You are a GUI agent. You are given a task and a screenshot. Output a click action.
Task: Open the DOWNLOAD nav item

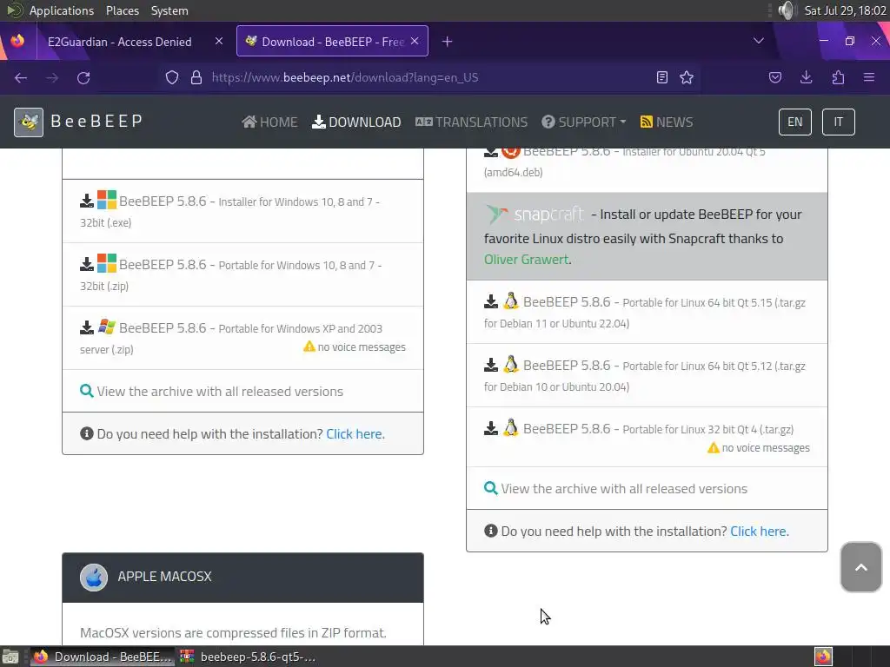(x=356, y=122)
